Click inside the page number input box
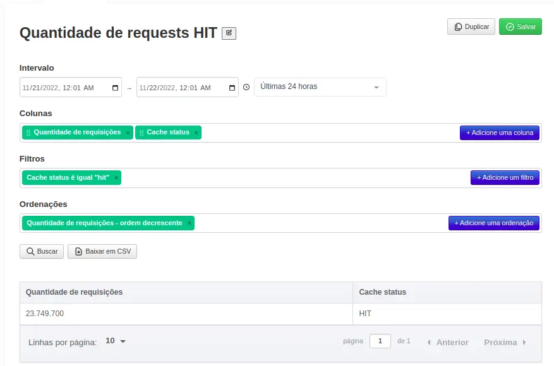 pos(380,341)
